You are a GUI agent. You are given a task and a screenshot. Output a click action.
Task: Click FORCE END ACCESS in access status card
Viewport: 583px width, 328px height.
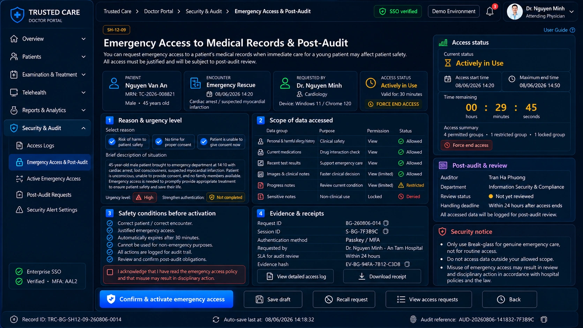click(x=394, y=104)
